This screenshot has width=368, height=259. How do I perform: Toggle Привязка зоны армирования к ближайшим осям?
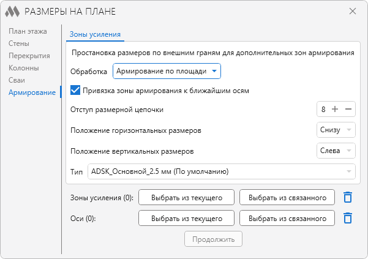point(75,91)
